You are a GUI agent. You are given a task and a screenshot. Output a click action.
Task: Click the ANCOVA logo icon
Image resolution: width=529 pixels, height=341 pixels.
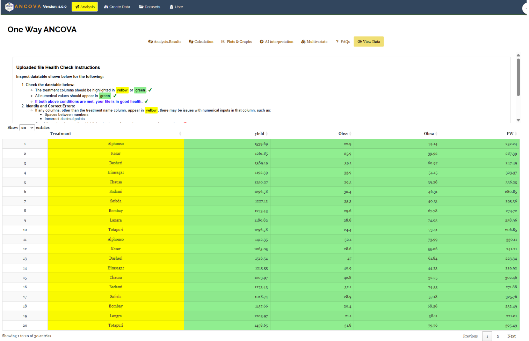point(9,7)
